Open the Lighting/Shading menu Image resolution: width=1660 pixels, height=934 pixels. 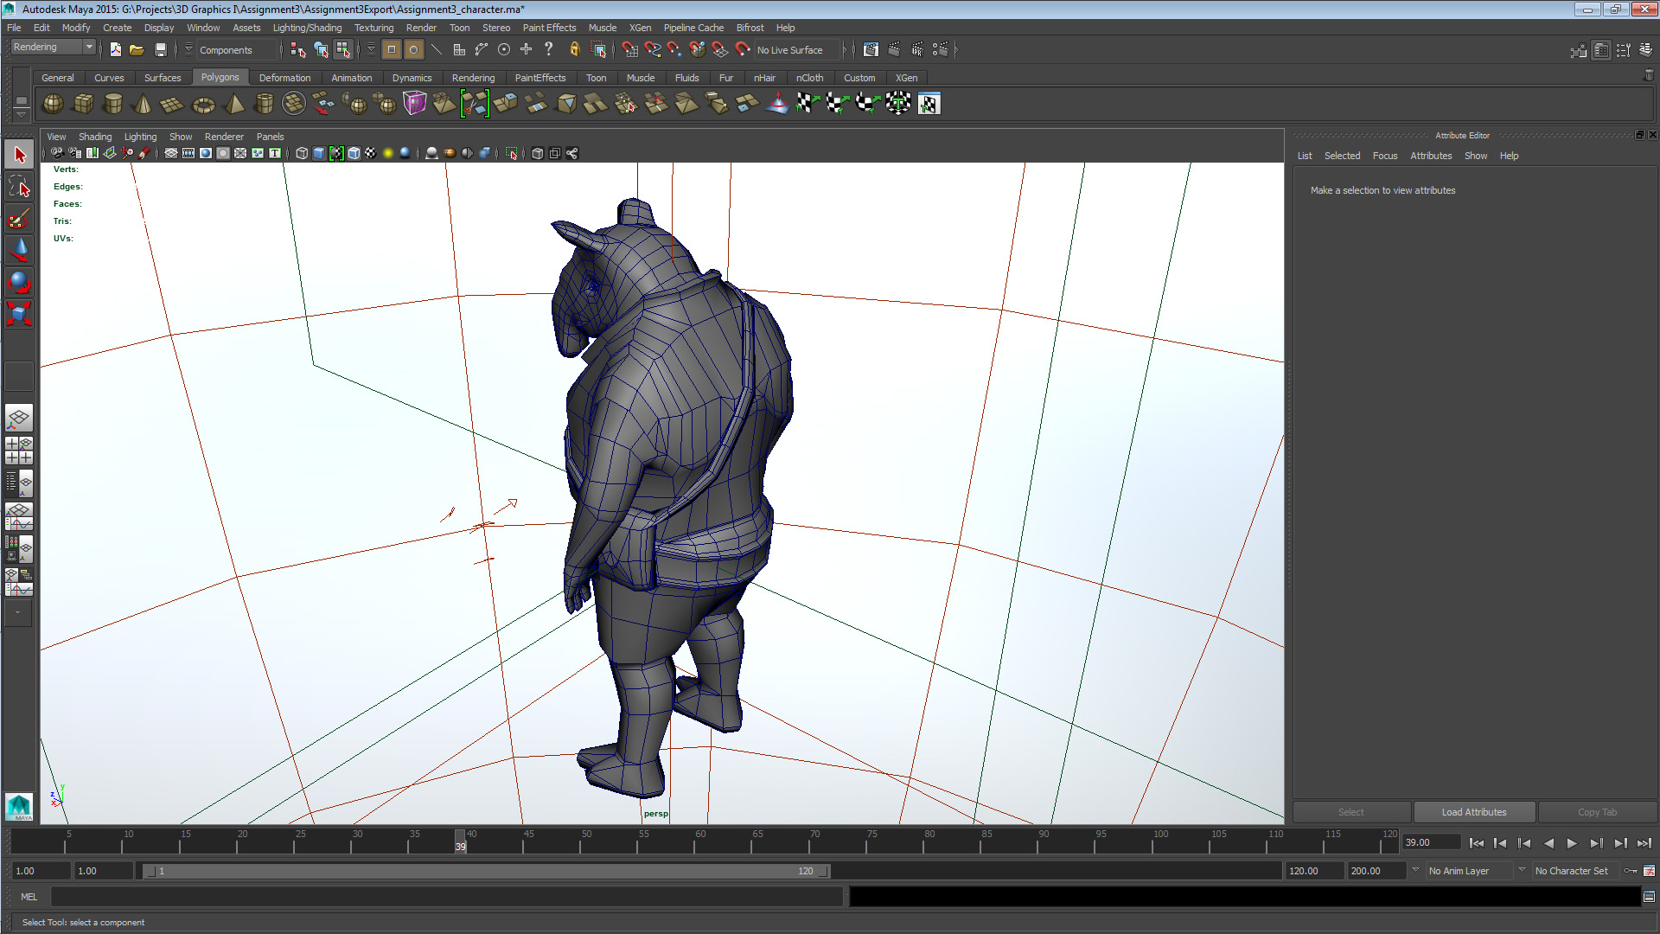pos(307,28)
